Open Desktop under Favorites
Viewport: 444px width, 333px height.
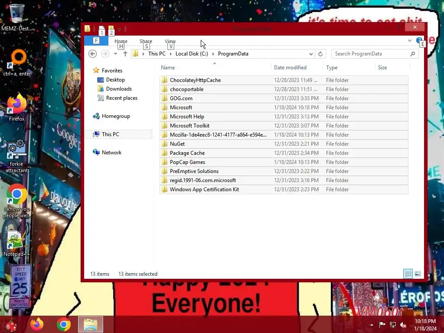[x=115, y=80]
